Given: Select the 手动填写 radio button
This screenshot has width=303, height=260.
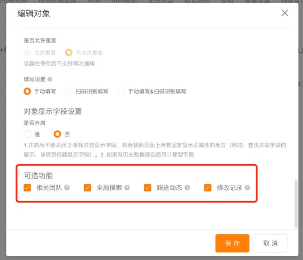Looking at the screenshot, I should (x=28, y=91).
